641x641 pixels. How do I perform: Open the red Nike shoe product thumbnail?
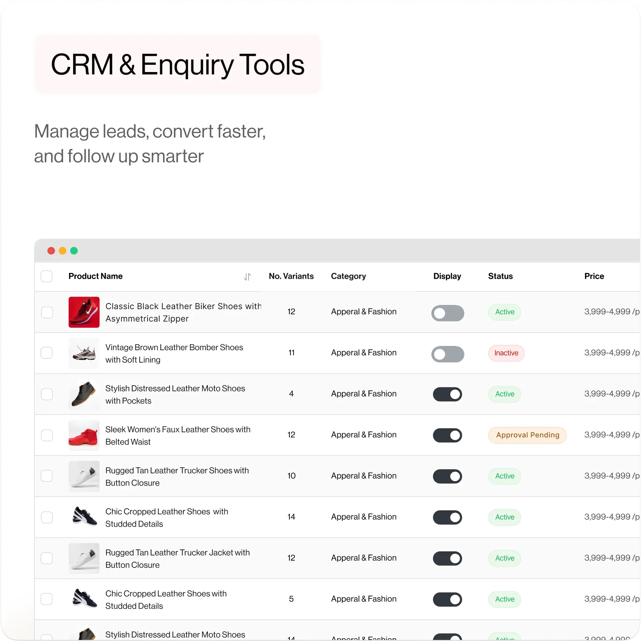tap(84, 312)
